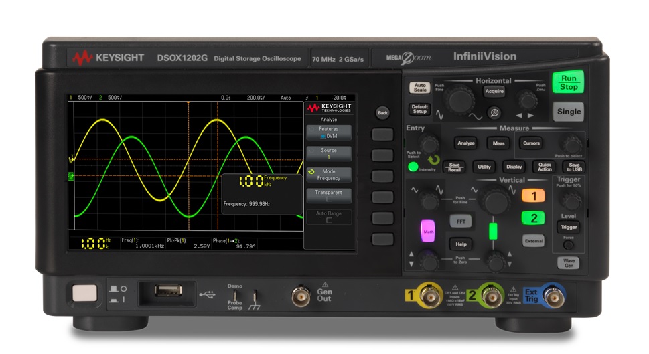Enable the Transparent checkbox
Image resolution: width=649 pixels, height=354 pixels.
click(328, 199)
